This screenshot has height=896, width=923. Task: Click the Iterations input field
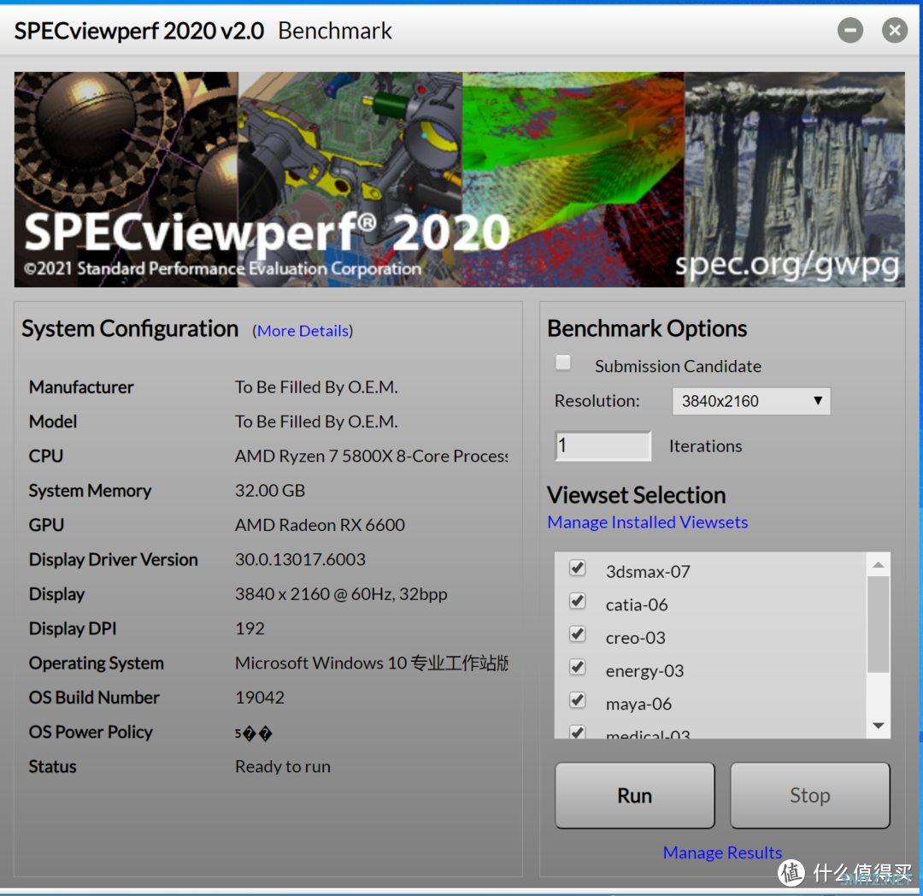[603, 445]
